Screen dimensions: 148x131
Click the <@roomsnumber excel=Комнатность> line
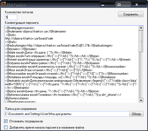pyautogui.click(x=65, y=67)
